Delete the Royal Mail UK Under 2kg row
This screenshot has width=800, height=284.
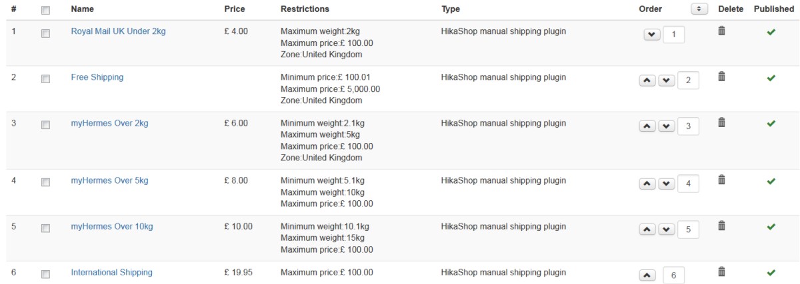click(721, 31)
